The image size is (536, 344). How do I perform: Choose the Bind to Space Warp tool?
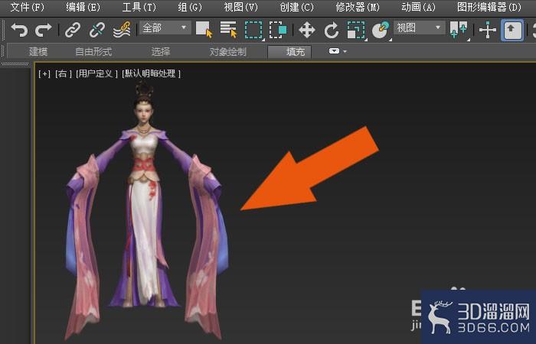click(x=122, y=30)
